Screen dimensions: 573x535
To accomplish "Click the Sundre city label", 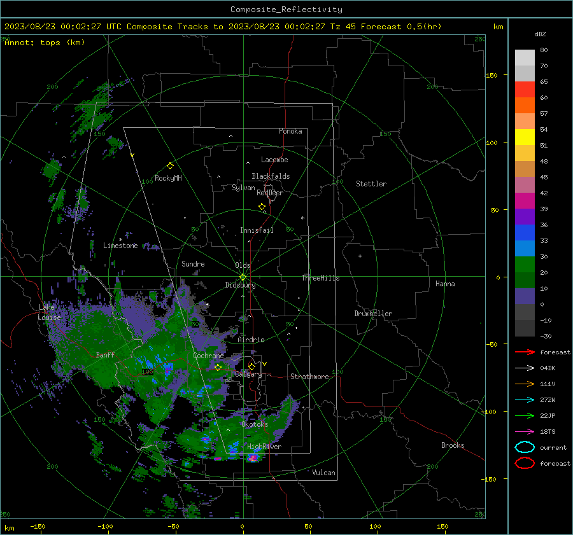I will [x=193, y=263].
